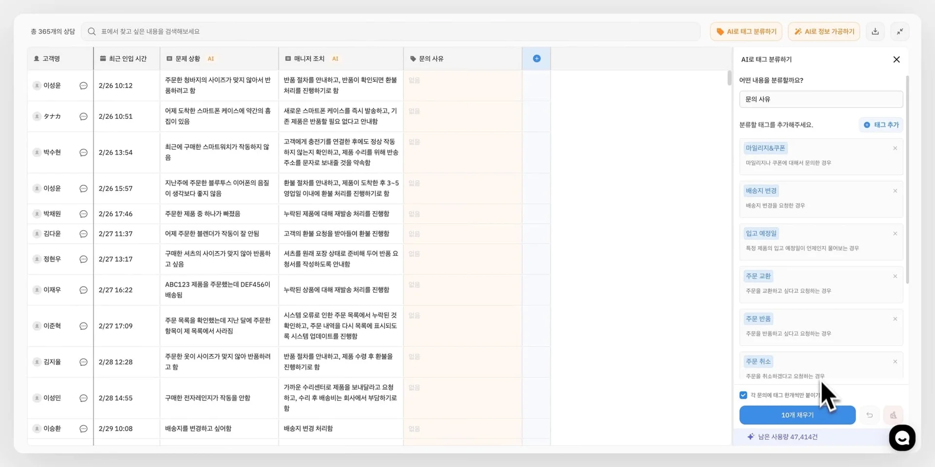Click the table's vertical scrollbar

(x=729, y=78)
